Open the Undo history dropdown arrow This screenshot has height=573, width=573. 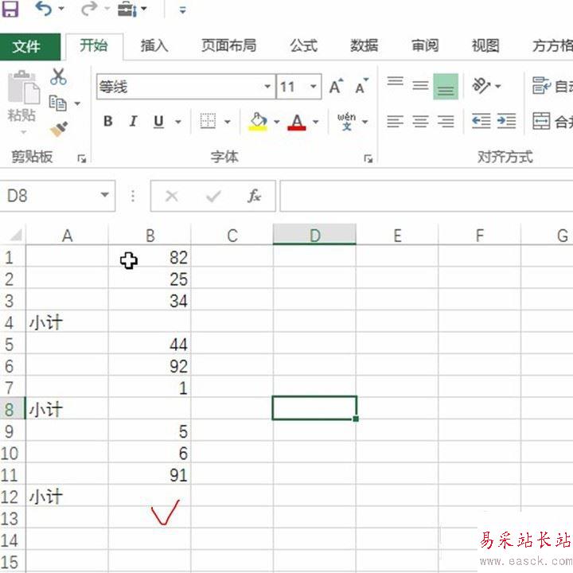pyautogui.click(x=61, y=9)
